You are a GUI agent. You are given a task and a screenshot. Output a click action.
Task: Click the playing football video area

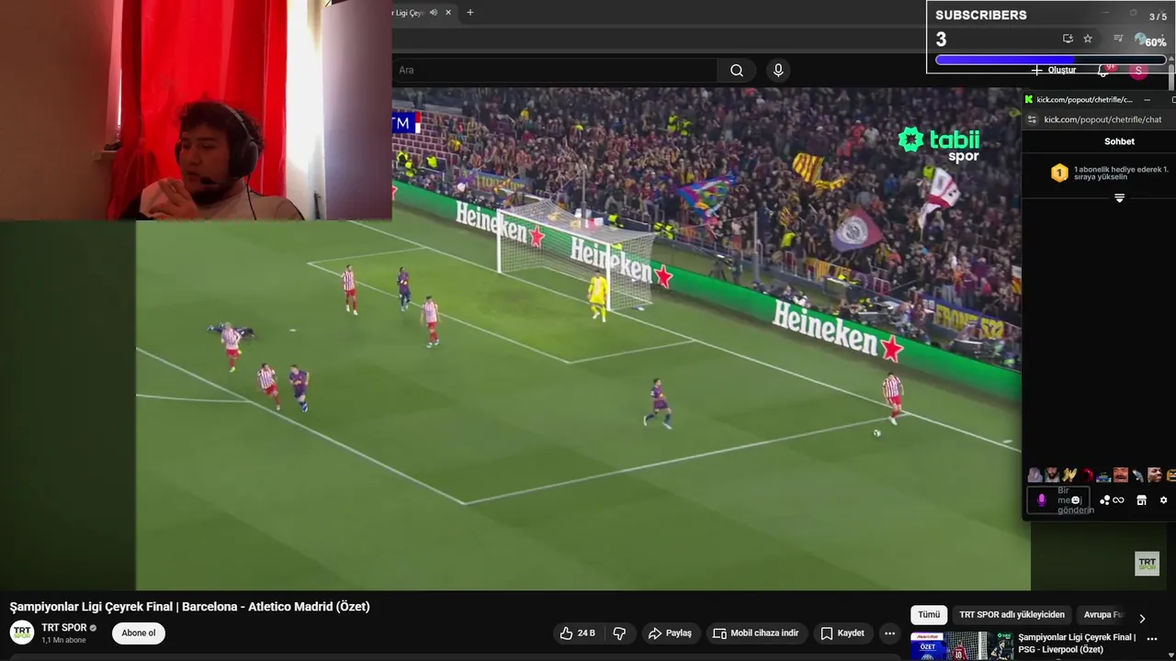pyautogui.click(x=582, y=338)
